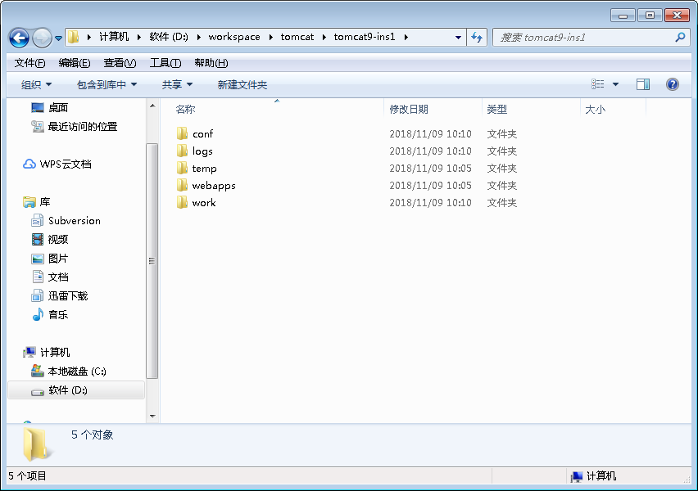Click the back navigation arrow
The image size is (698, 491).
click(x=18, y=36)
